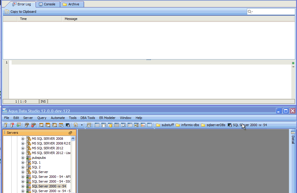Expand the SQL 2 server node
The image size is (297, 193).
pos(23,167)
